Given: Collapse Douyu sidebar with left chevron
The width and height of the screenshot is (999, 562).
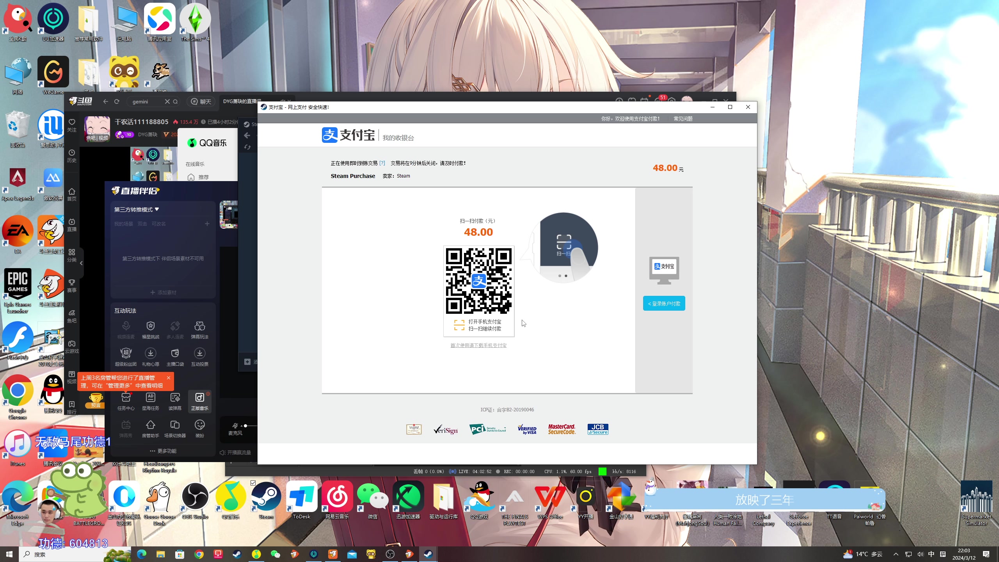Looking at the screenshot, I should 81,263.
